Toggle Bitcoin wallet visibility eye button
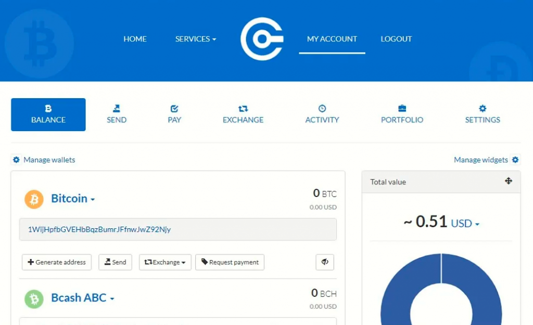533x325 pixels. (x=325, y=262)
